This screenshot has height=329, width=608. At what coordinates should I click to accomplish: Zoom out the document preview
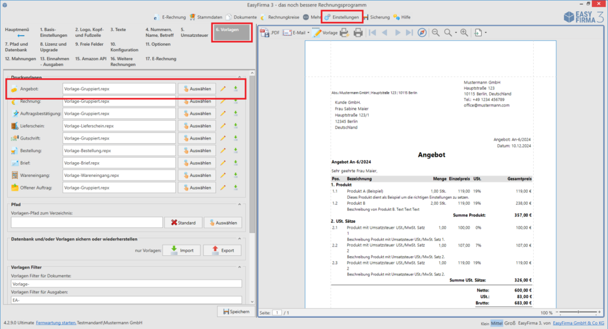(436, 33)
